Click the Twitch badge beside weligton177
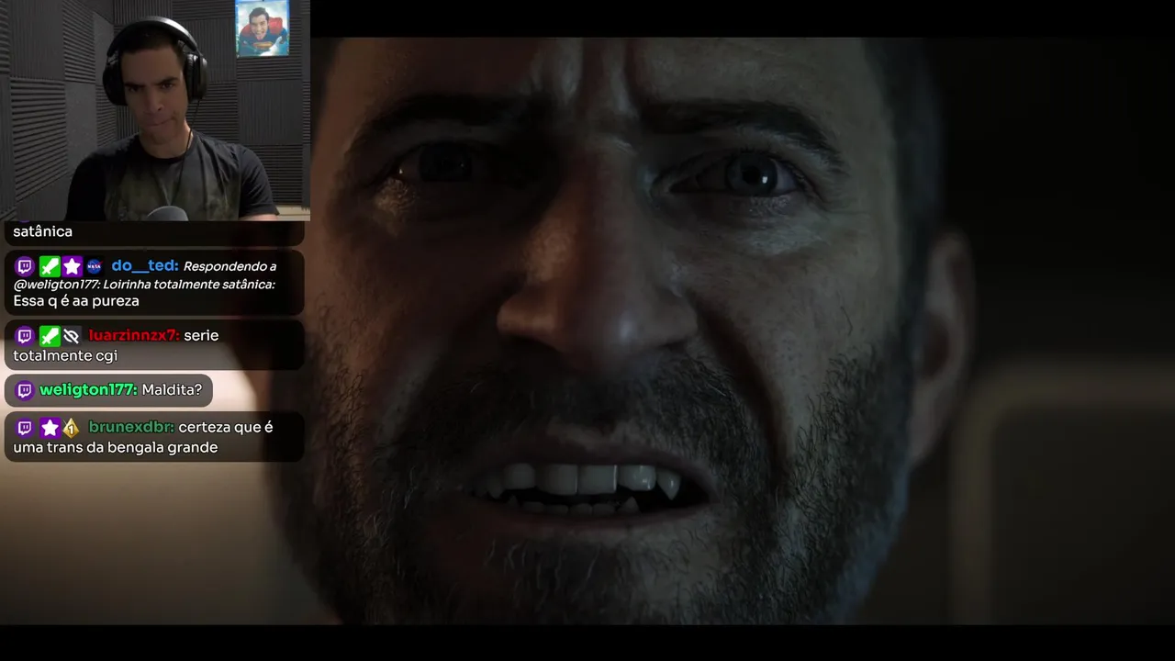 coord(25,390)
